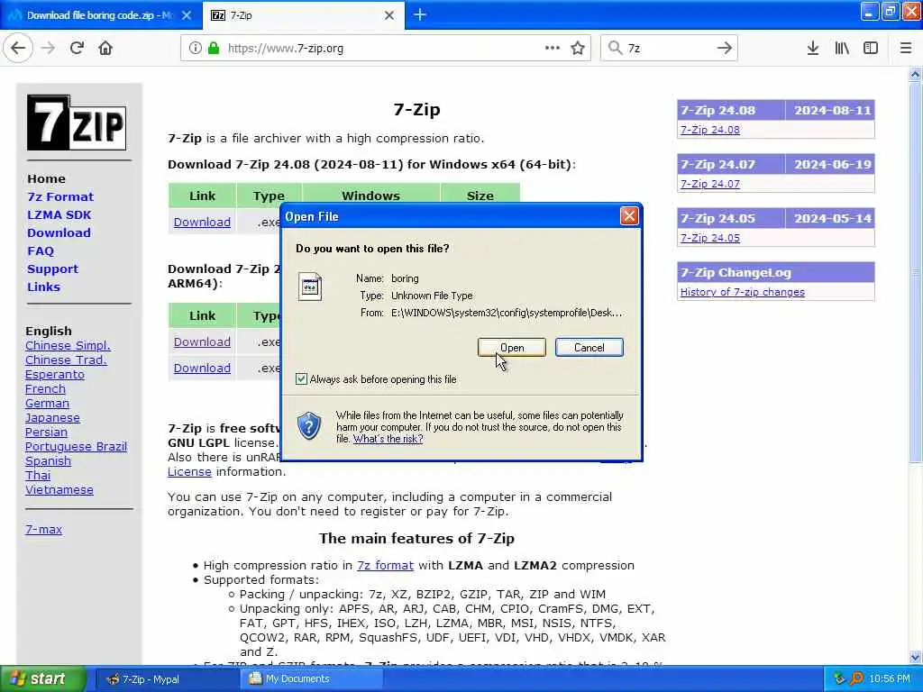Image resolution: width=923 pixels, height=692 pixels.
Task: Open the 7-Zip 24.08 release link
Action: (710, 130)
